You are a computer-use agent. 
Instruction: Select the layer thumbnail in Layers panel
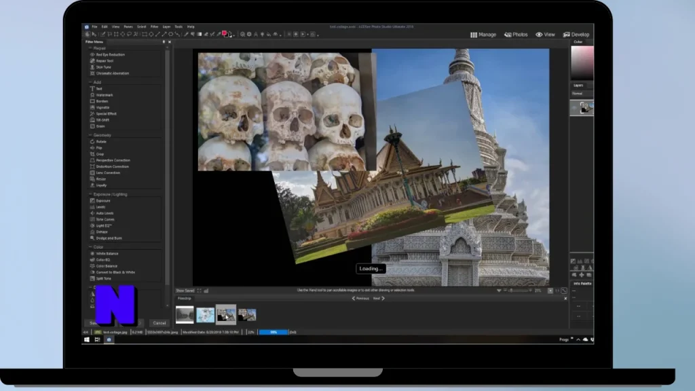pyautogui.click(x=586, y=107)
